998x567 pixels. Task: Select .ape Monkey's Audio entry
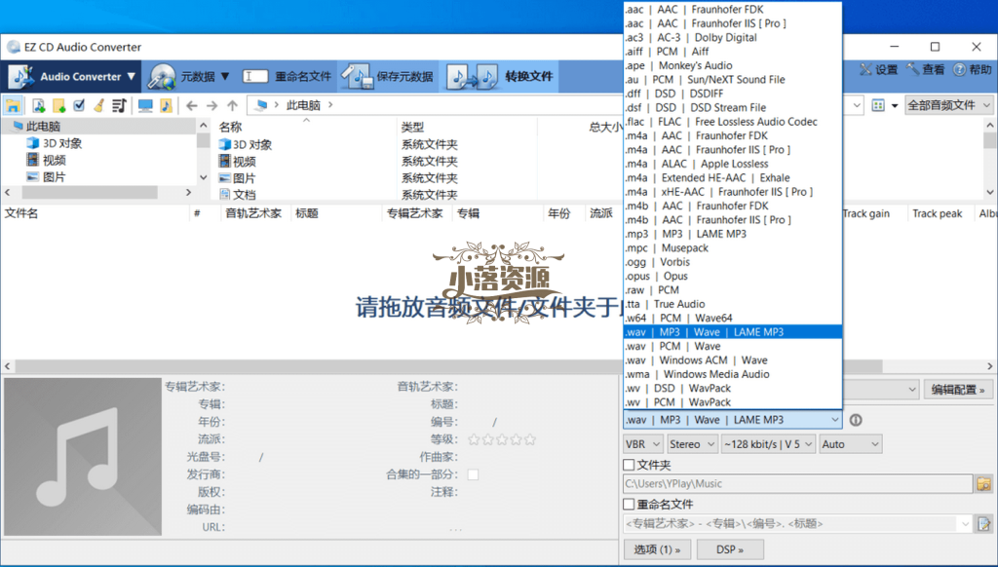click(733, 65)
